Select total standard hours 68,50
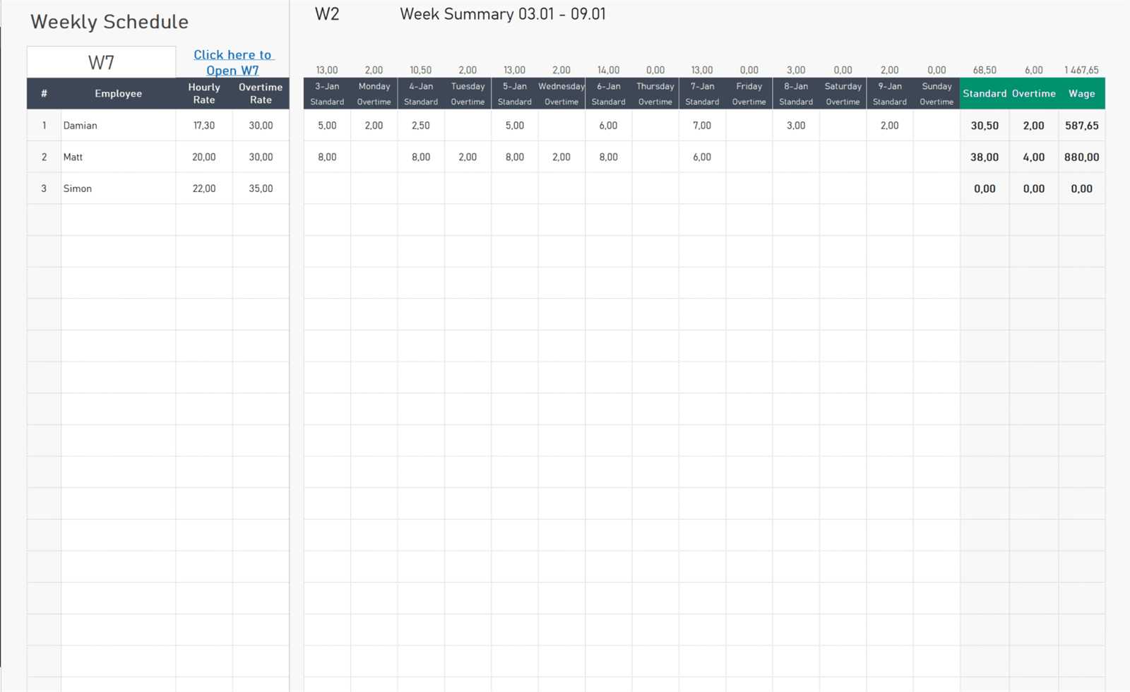The height and width of the screenshot is (692, 1130). pyautogui.click(x=985, y=70)
